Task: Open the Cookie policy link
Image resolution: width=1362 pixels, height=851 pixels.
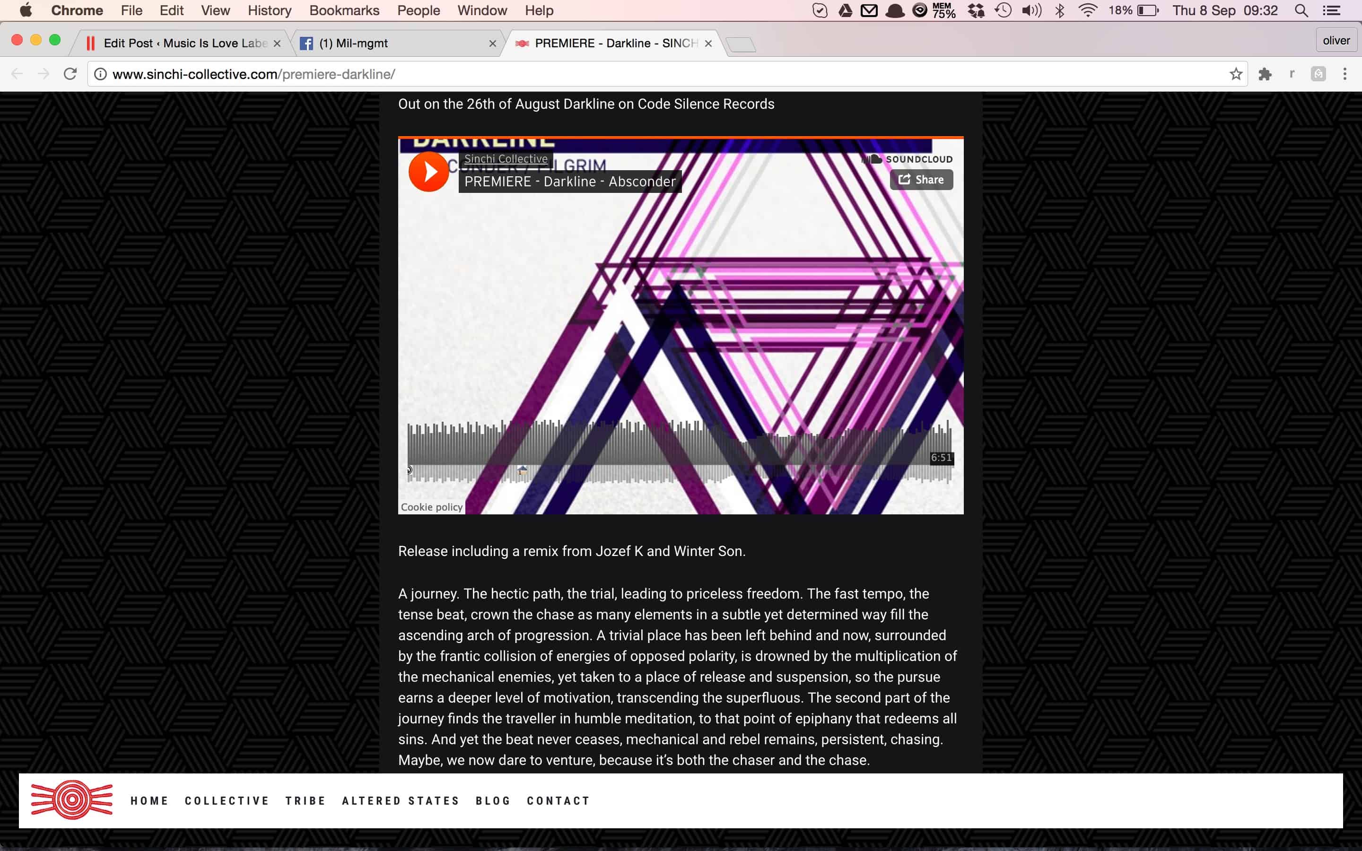Action: tap(432, 507)
